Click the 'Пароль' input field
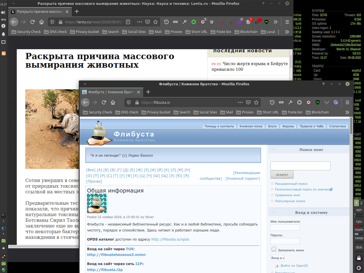The image size is (364, 273). [x=285, y=241]
